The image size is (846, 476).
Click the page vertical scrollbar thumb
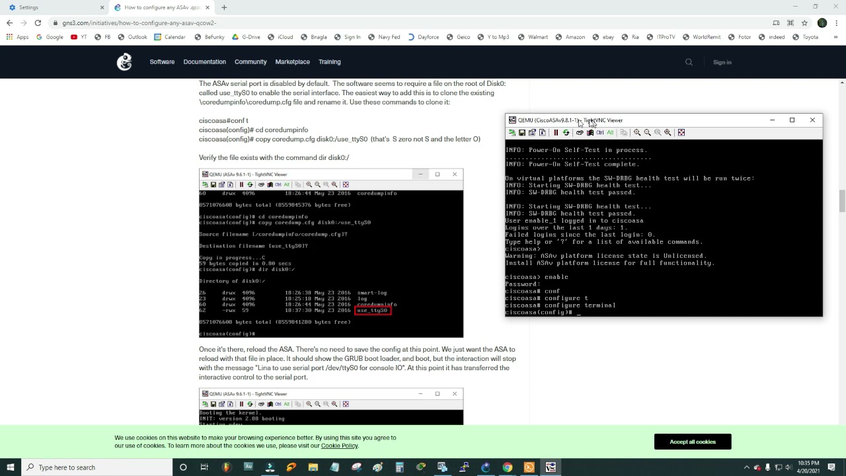coord(841,201)
